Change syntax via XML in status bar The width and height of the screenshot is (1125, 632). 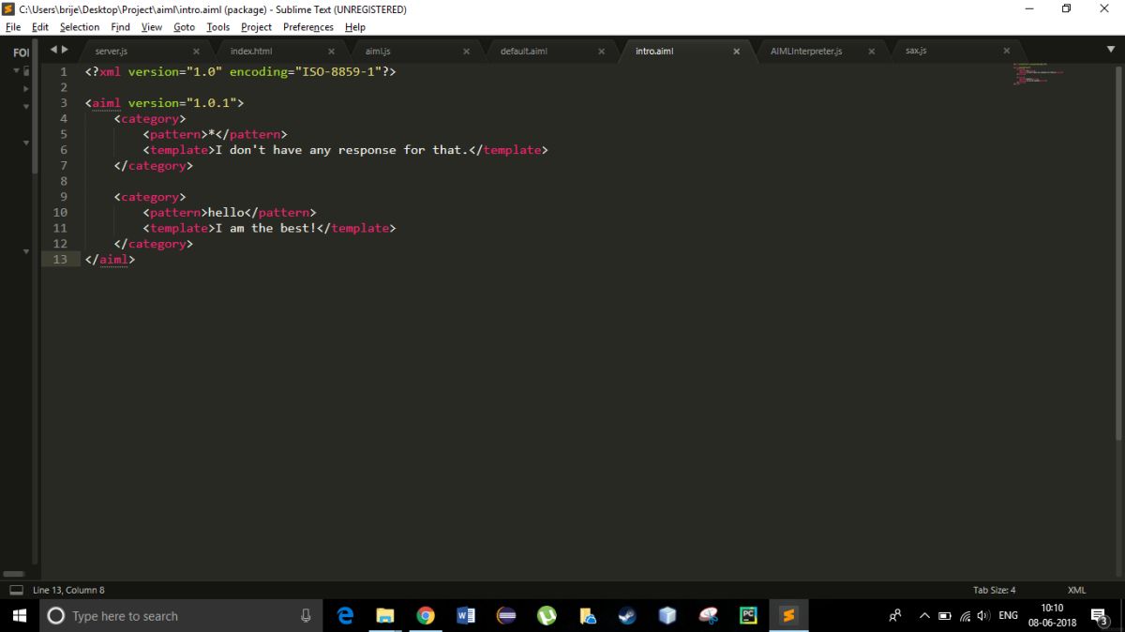[1076, 590]
